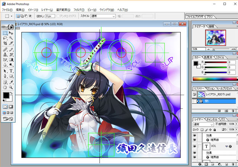The width and height of the screenshot is (238, 167).
Task: Enable lock transparent pixels
Action: click(202, 130)
